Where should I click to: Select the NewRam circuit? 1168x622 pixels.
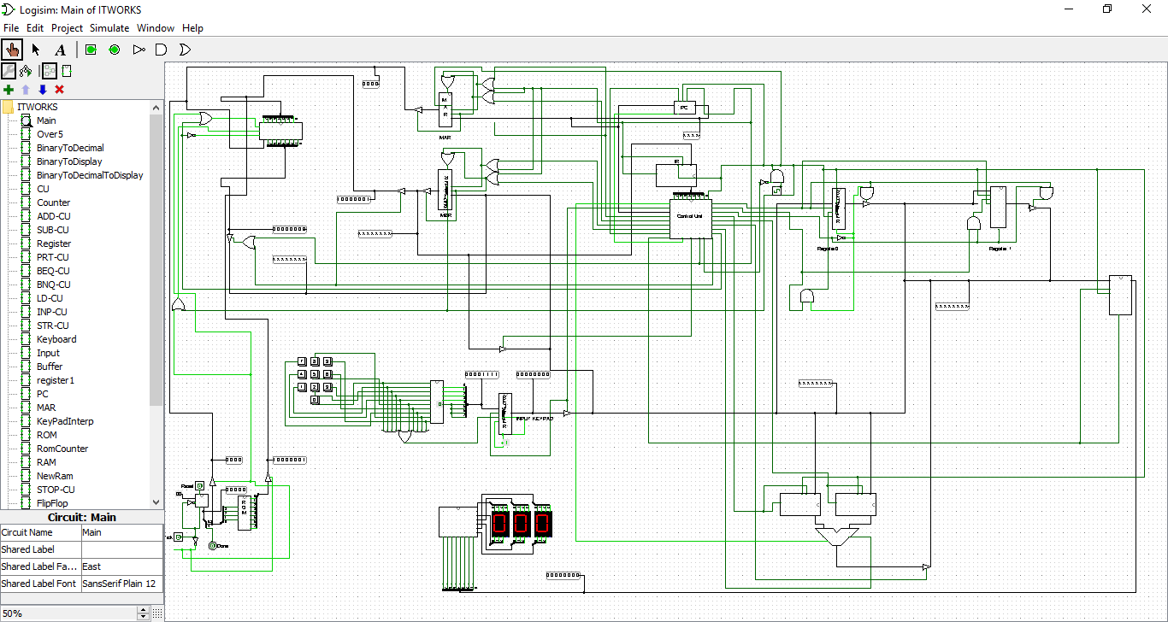55,476
